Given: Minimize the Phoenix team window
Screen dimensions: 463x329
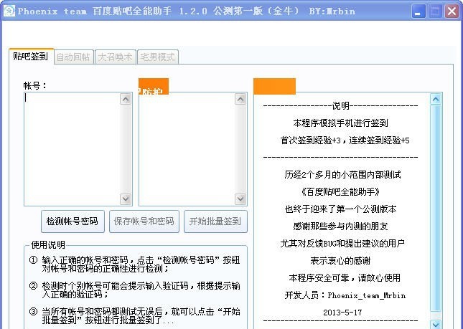Looking at the screenshot, I should (x=418, y=11).
